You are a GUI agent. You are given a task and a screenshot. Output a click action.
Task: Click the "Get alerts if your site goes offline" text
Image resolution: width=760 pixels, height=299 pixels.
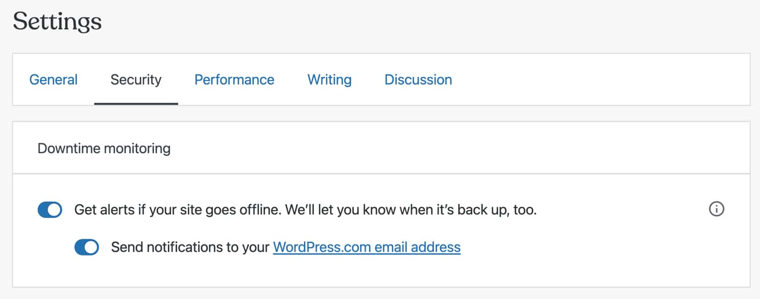177,209
